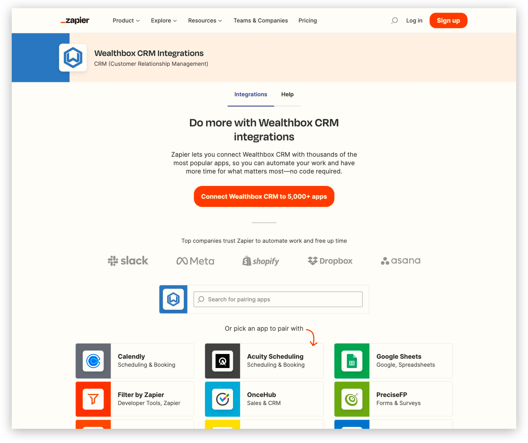528x443 pixels.
Task: Click 'Scheduling & Booking' under Calendly
Action: coord(146,364)
